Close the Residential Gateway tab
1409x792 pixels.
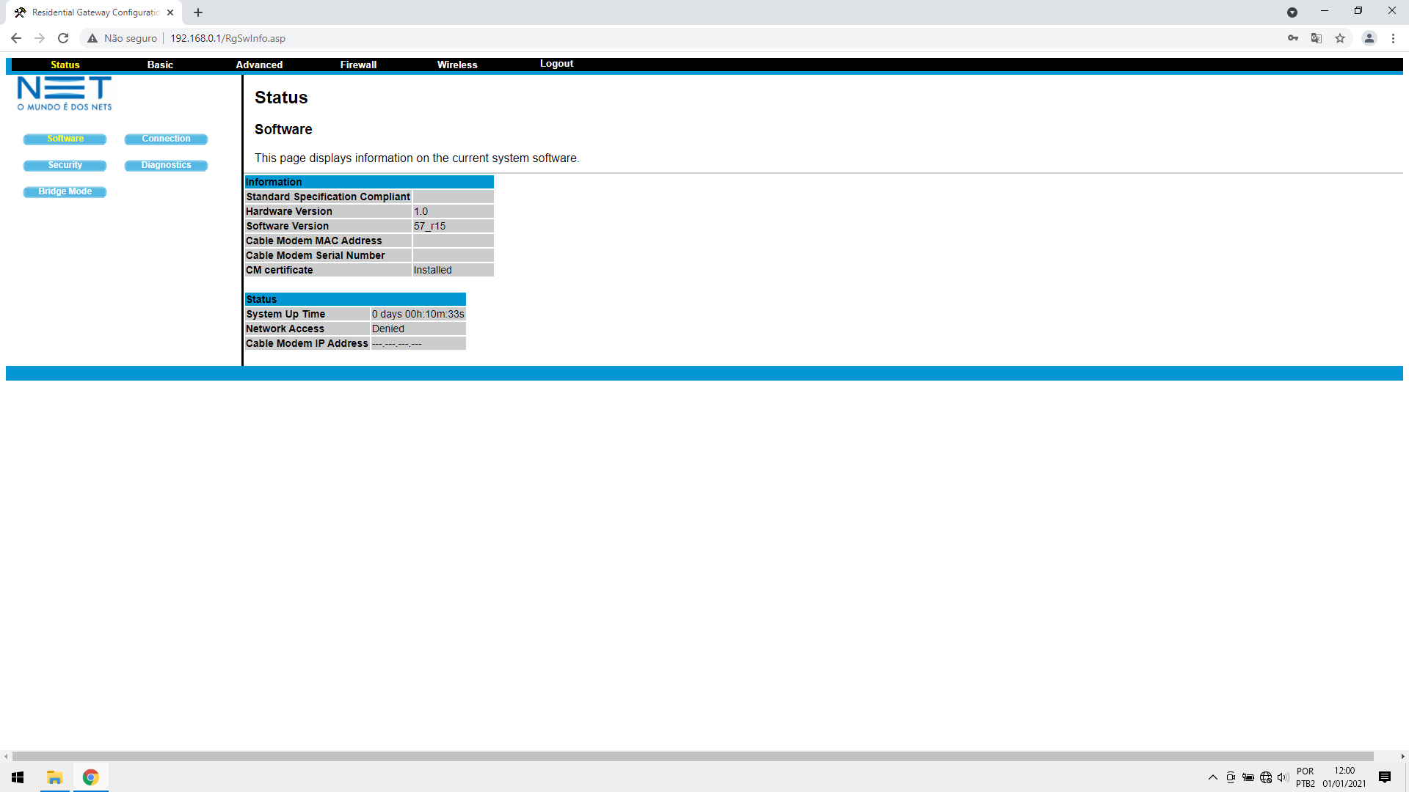coord(170,12)
